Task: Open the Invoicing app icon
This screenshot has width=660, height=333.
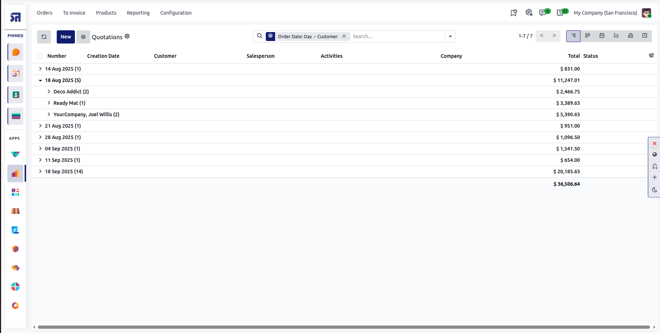Action: coord(15,230)
